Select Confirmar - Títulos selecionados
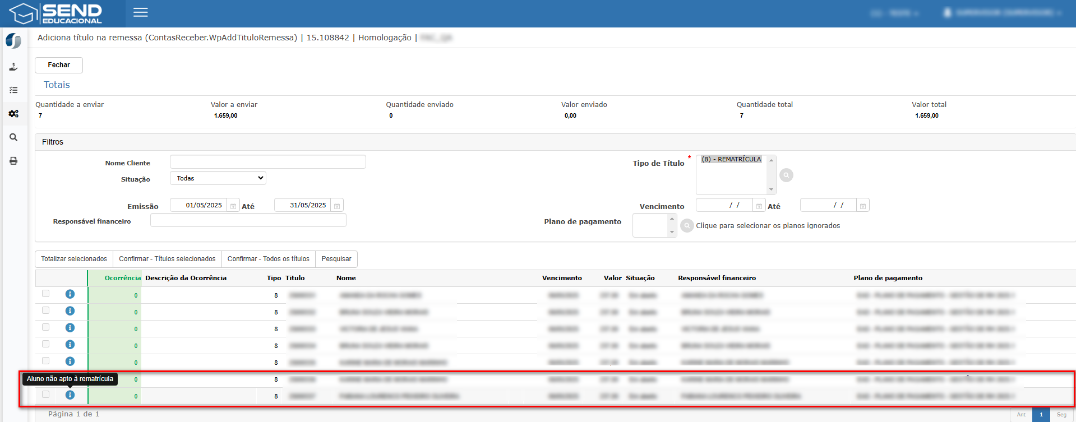The width and height of the screenshot is (1076, 422). (167, 259)
